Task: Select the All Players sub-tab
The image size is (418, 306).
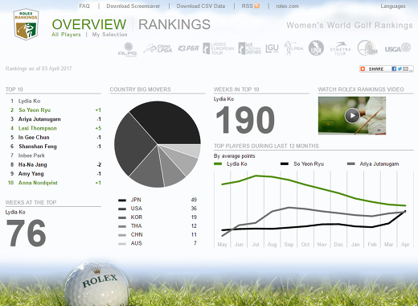Action: coord(66,35)
